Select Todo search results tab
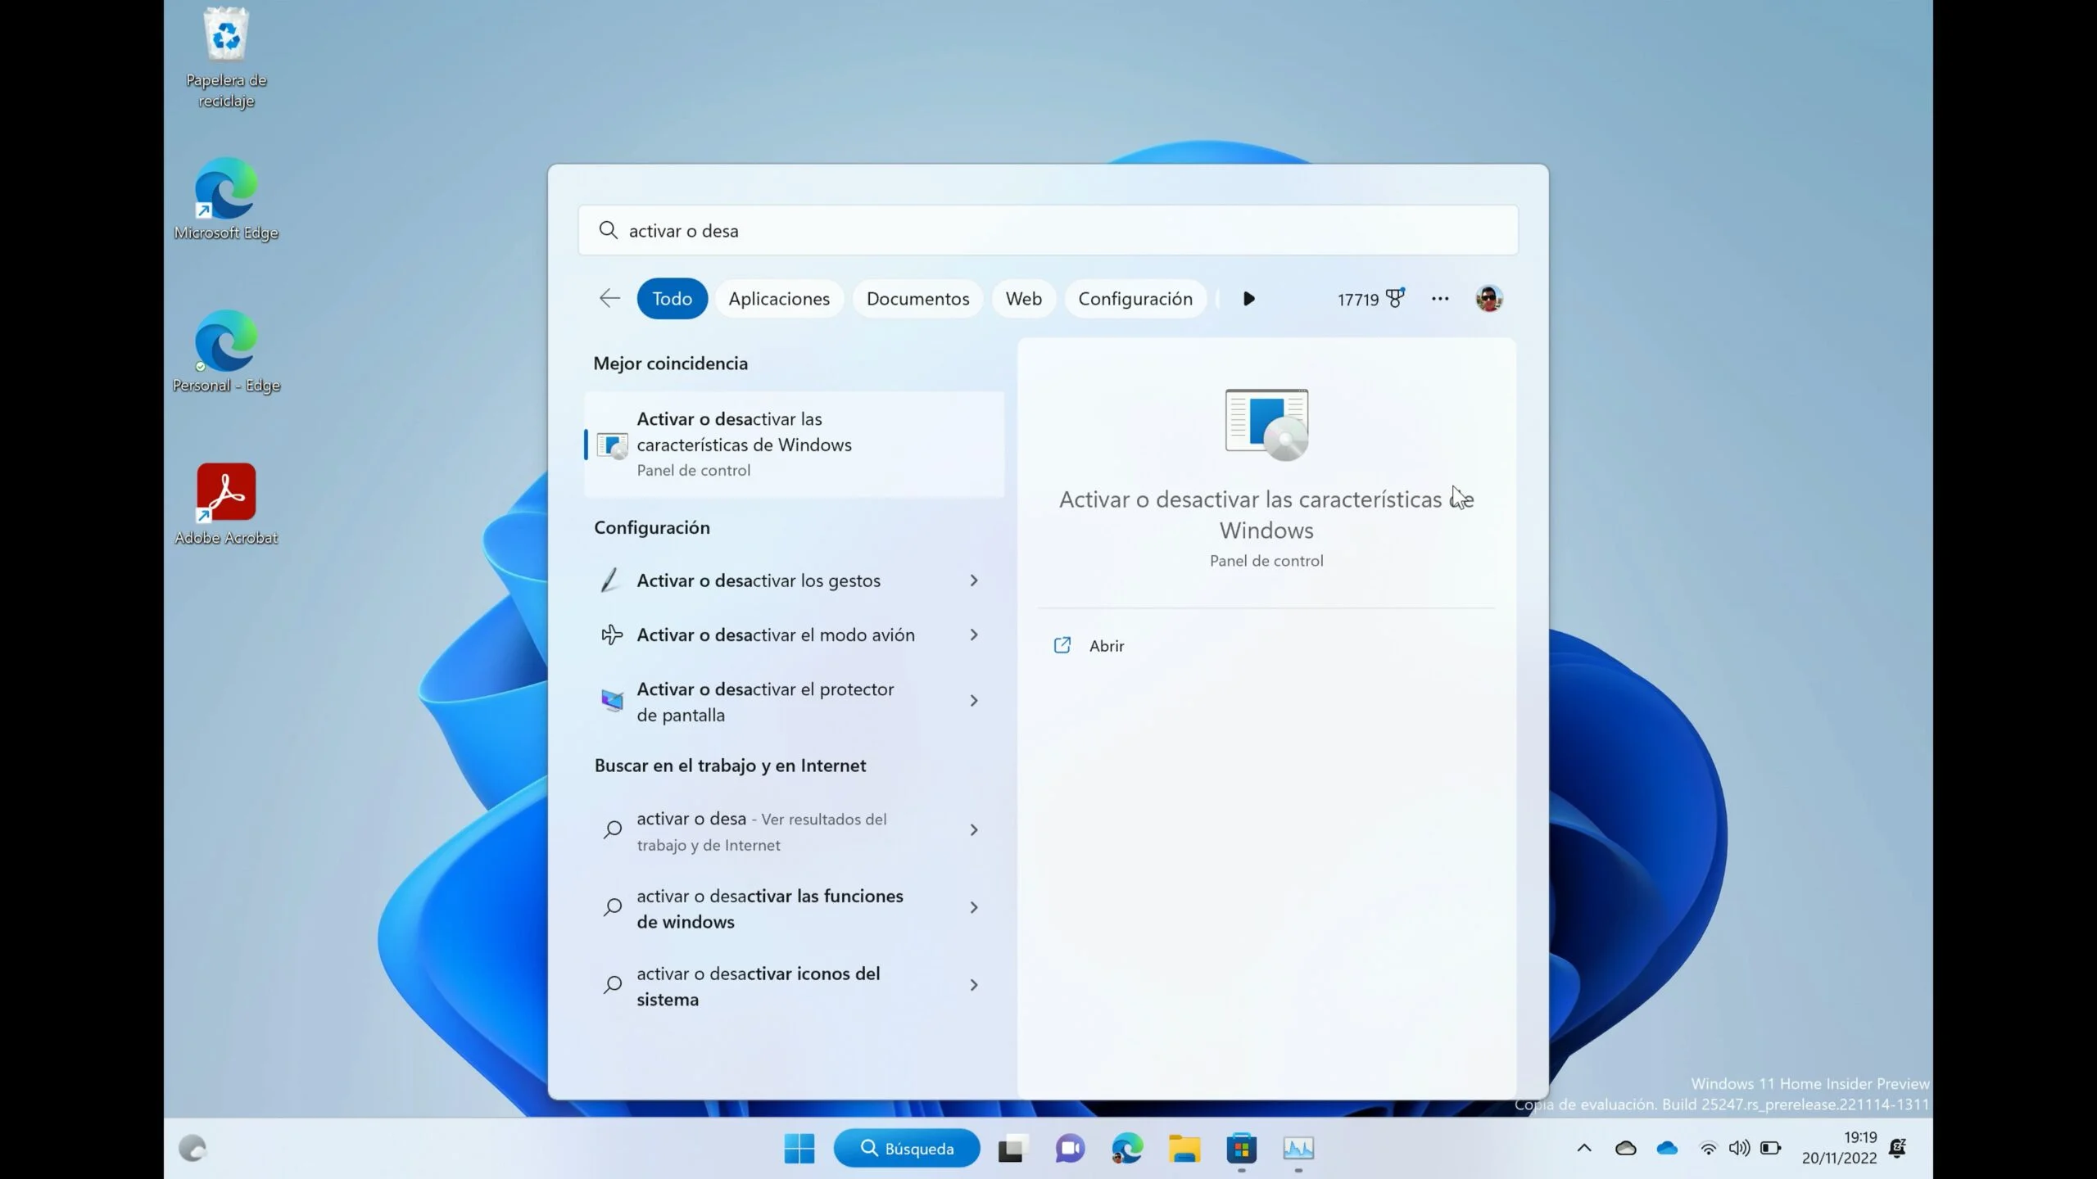 point(673,298)
